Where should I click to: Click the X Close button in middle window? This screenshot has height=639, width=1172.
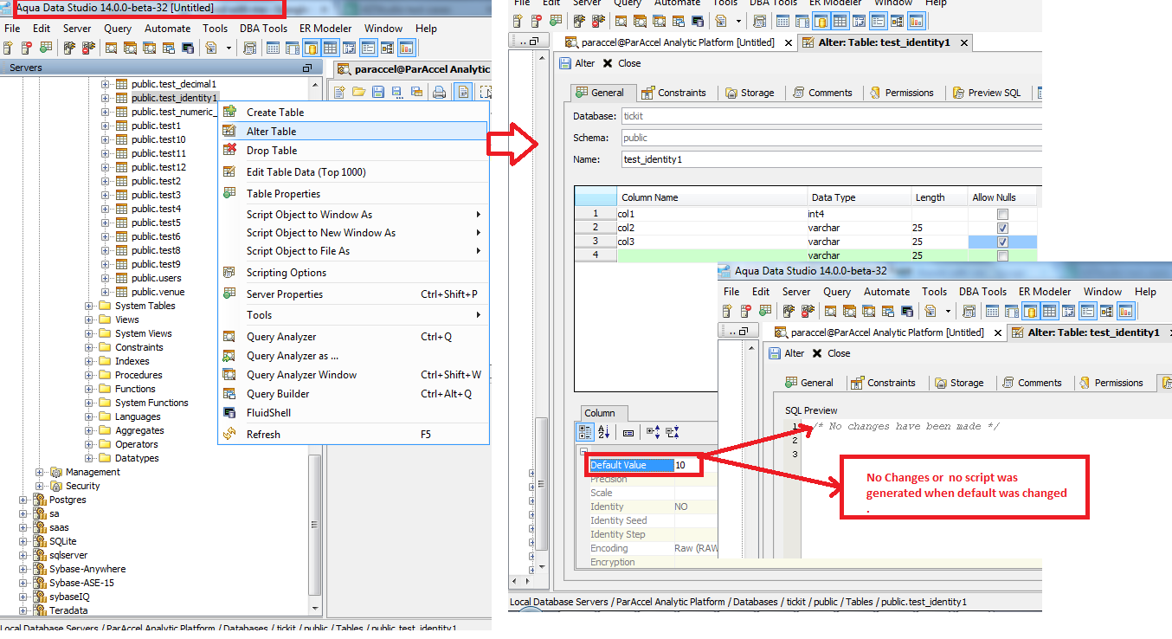pos(621,63)
